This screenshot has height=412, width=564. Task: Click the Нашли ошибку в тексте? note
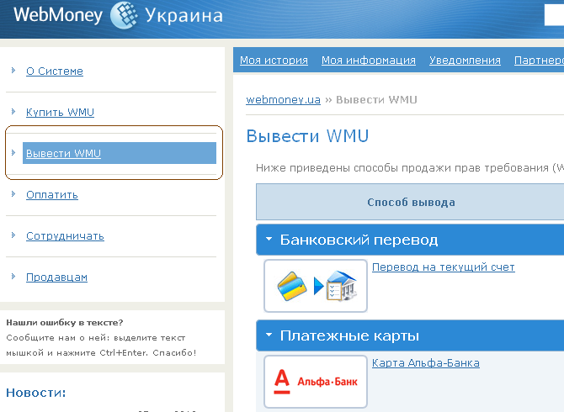coord(65,323)
